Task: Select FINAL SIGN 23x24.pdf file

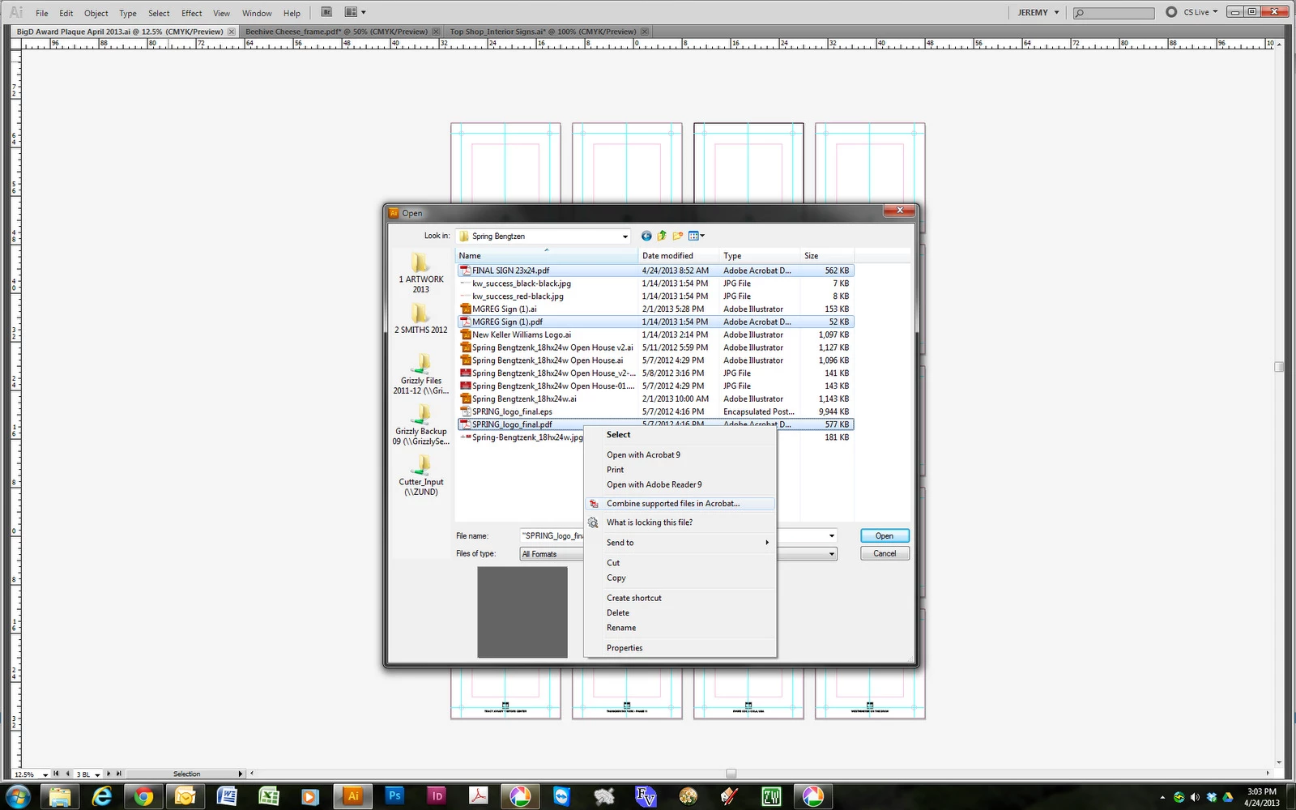Action: [654, 271]
